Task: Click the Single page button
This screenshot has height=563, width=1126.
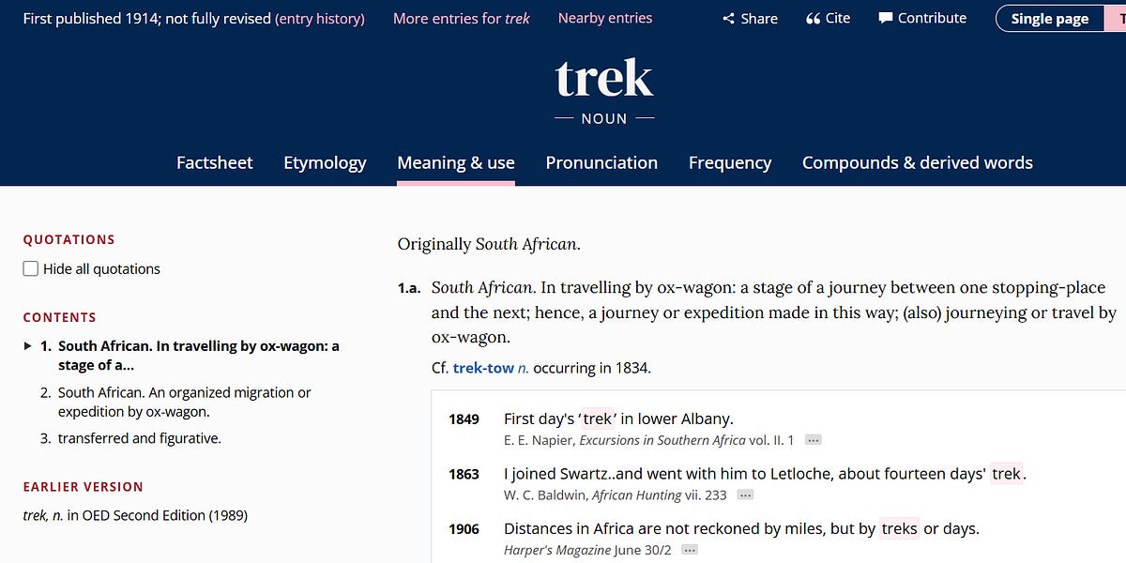Action: point(1048,18)
